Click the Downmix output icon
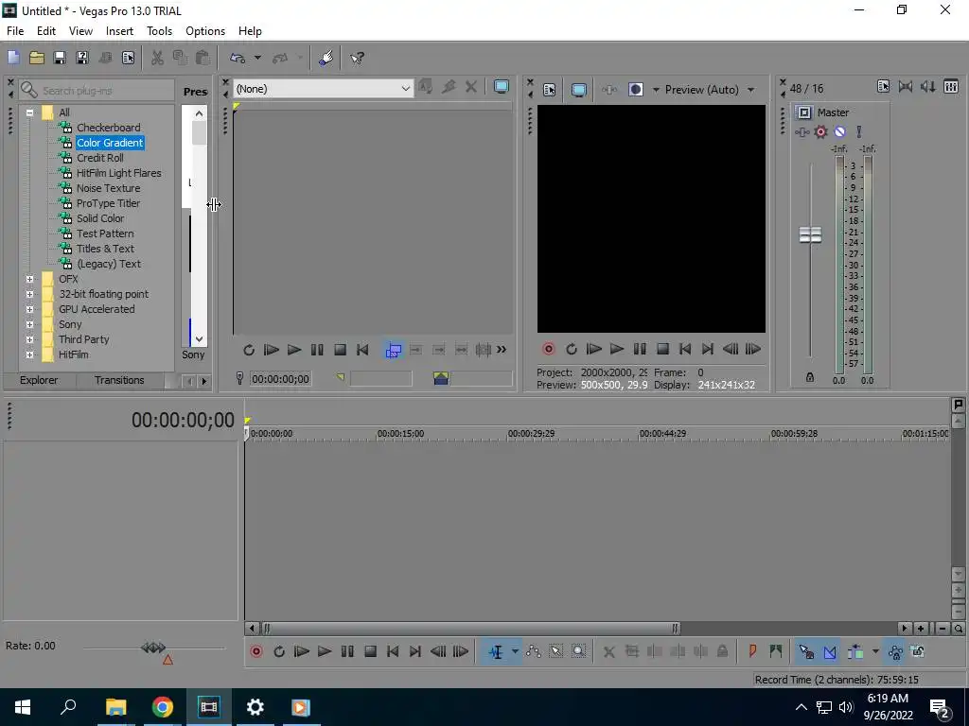This screenshot has width=969, height=726. (x=906, y=87)
